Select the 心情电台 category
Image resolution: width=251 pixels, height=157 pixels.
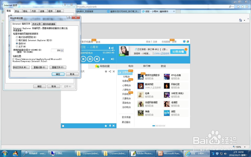[127, 85]
